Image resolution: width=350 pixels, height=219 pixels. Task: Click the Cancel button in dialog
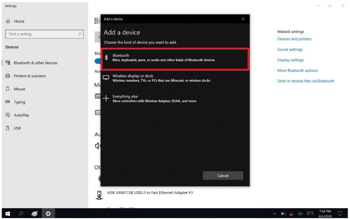click(x=223, y=175)
